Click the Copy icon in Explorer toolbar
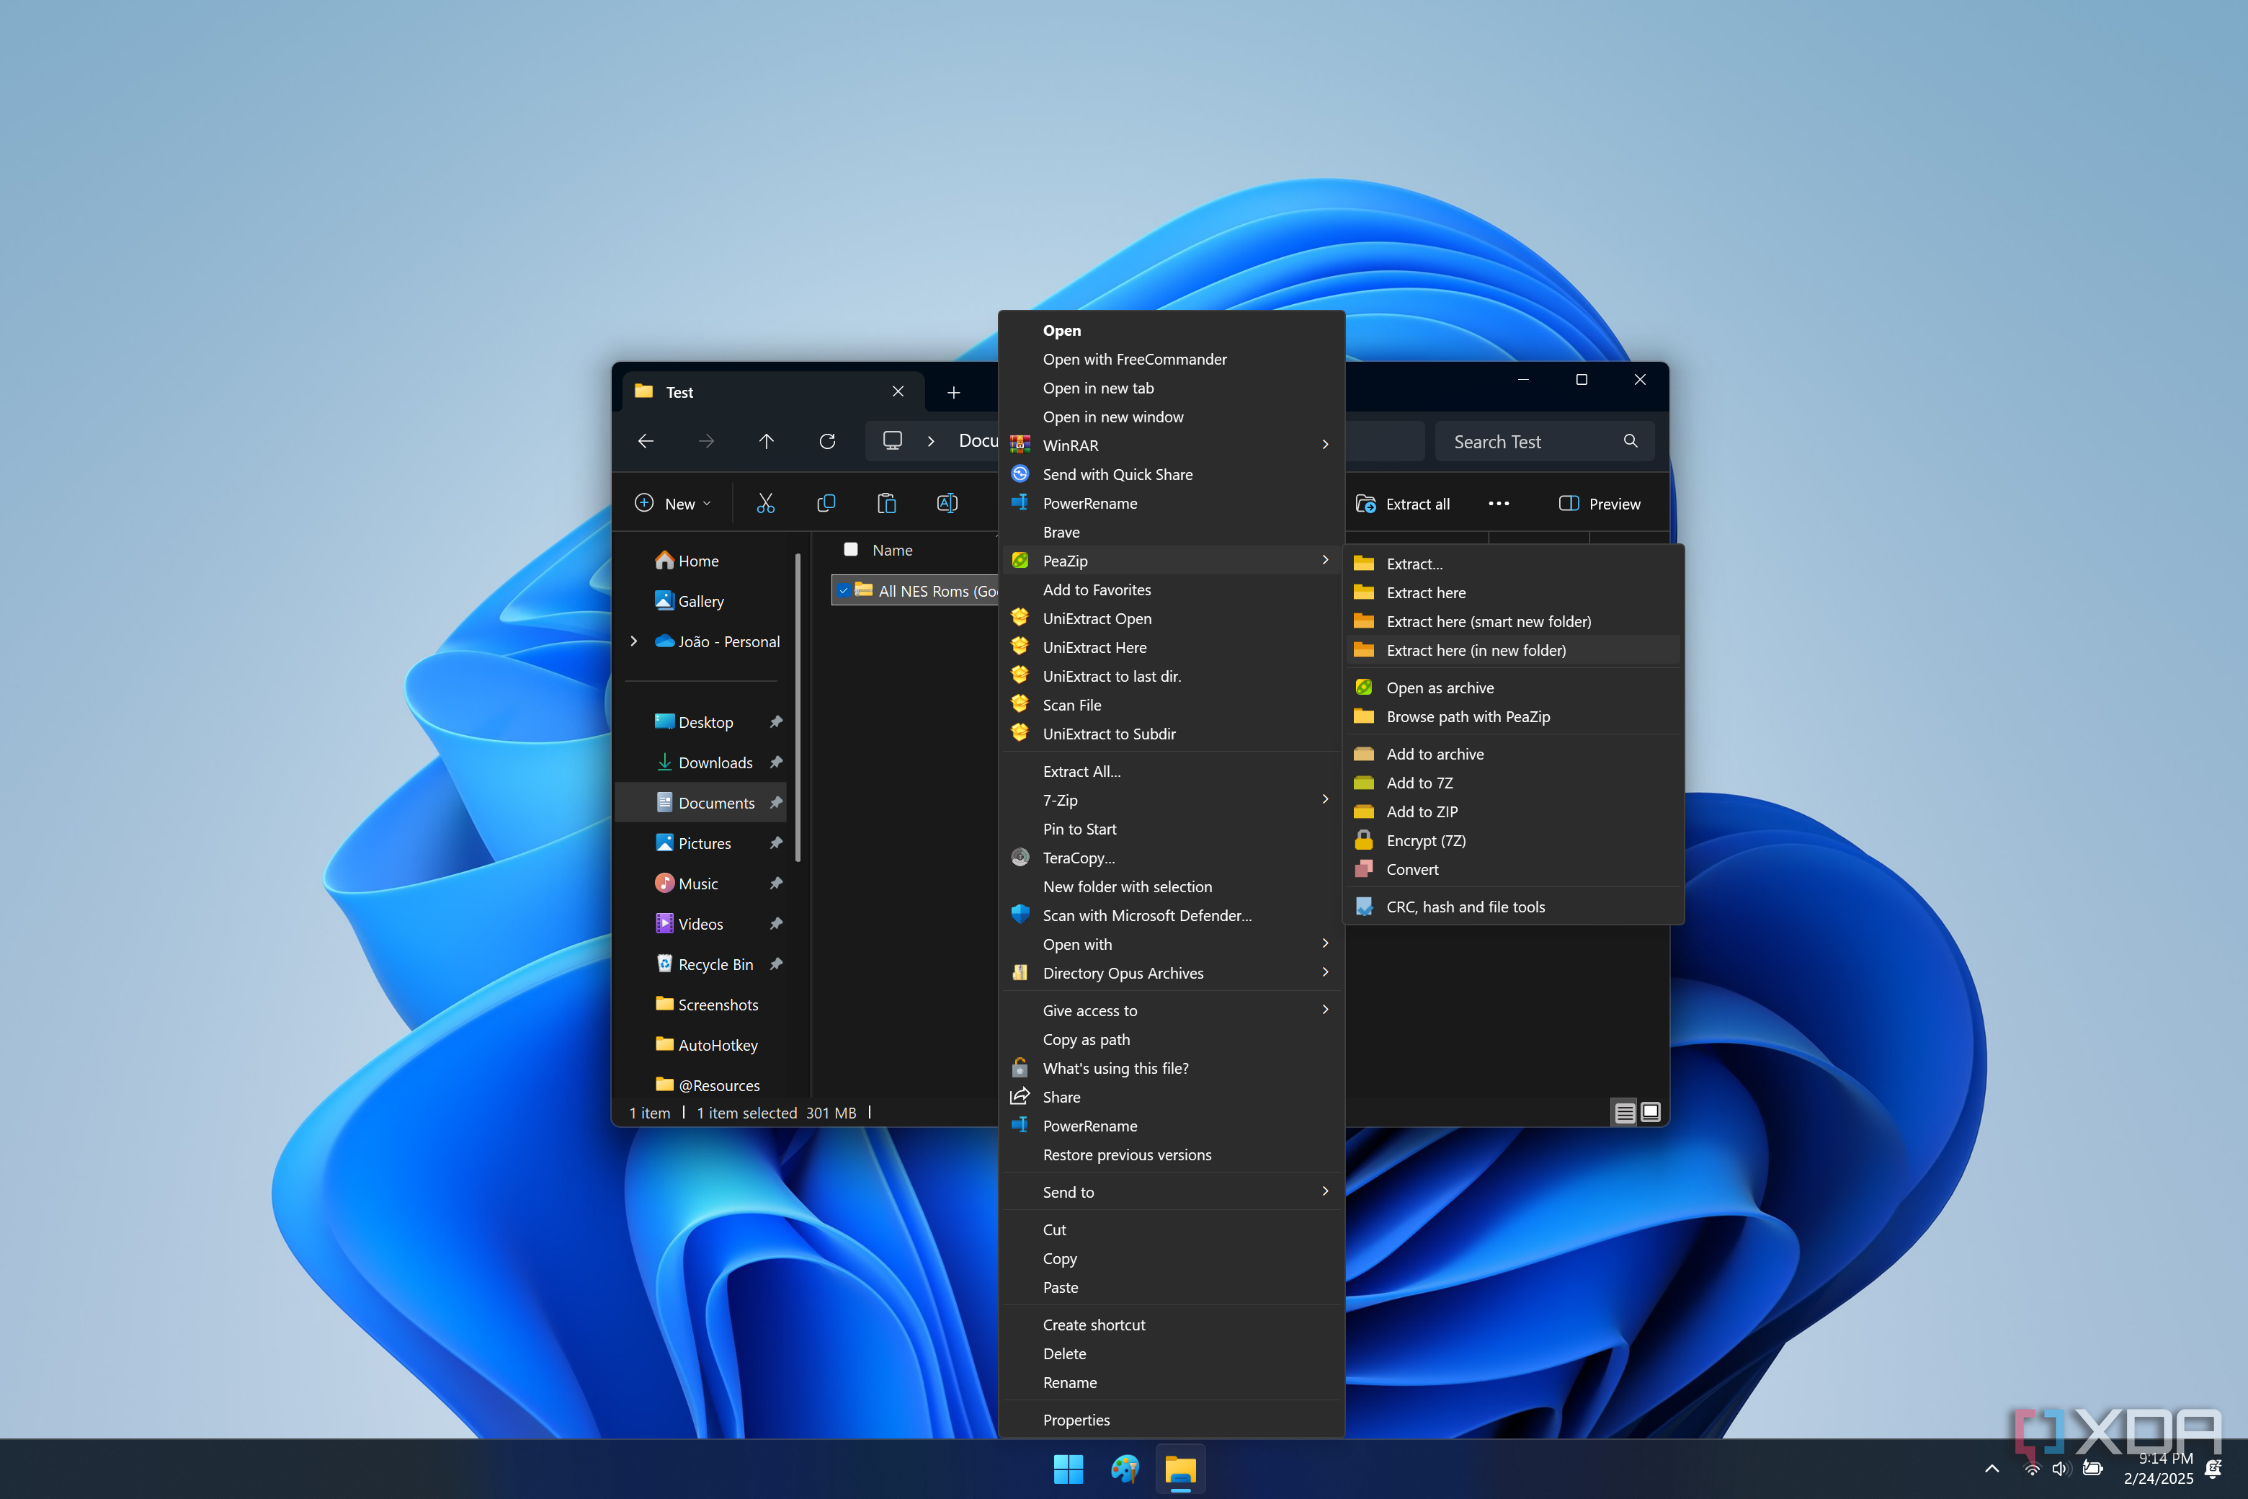The width and height of the screenshot is (2248, 1499). (x=826, y=504)
